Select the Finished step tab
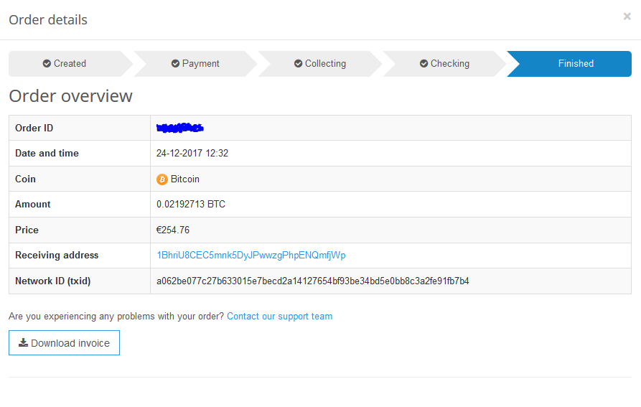641x407 pixels. [575, 64]
